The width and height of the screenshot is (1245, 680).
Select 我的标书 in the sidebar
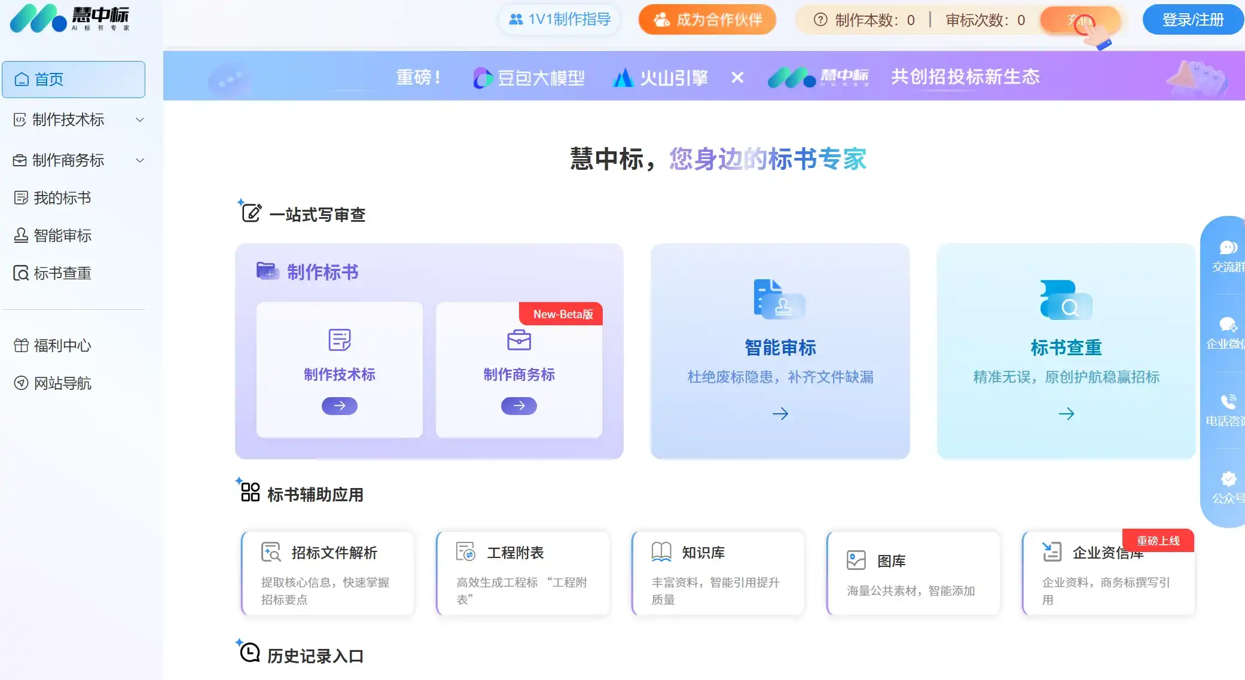[62, 198]
